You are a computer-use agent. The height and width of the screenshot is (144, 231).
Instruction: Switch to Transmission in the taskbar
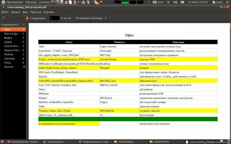coord(54,142)
